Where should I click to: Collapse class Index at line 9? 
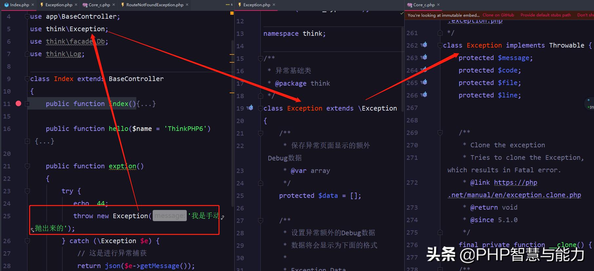27,79
